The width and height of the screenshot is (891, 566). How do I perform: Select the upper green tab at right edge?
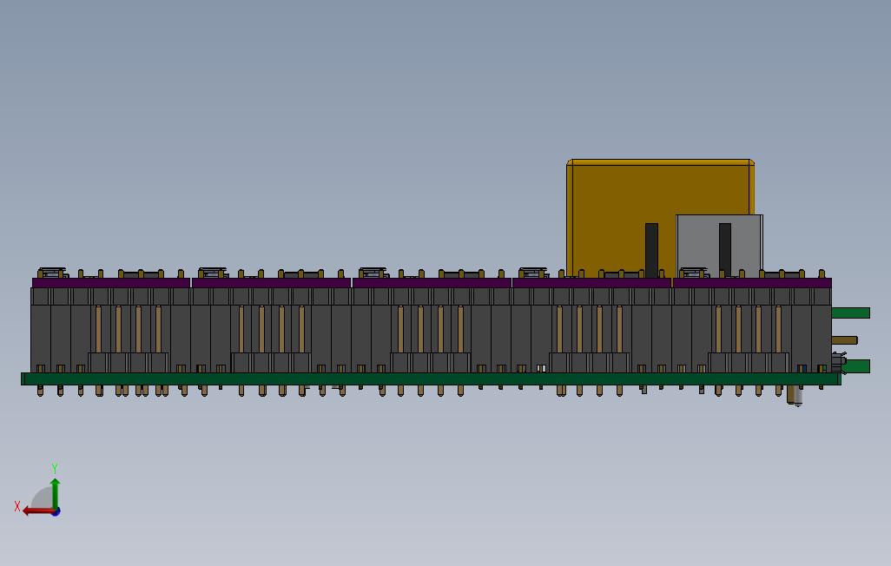(x=851, y=313)
